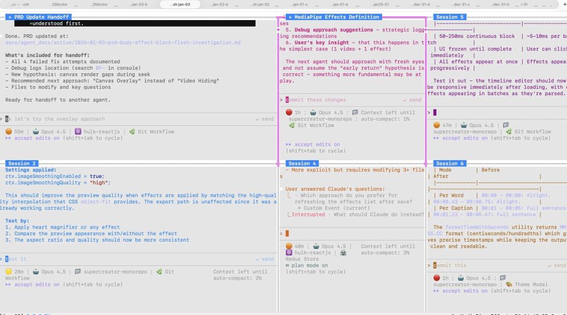
Task: Click send next to commit these changes
Action: [412, 100]
